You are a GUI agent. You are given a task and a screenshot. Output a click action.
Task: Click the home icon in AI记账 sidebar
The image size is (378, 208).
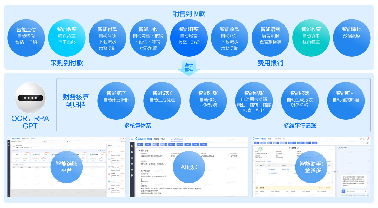pos(132,146)
